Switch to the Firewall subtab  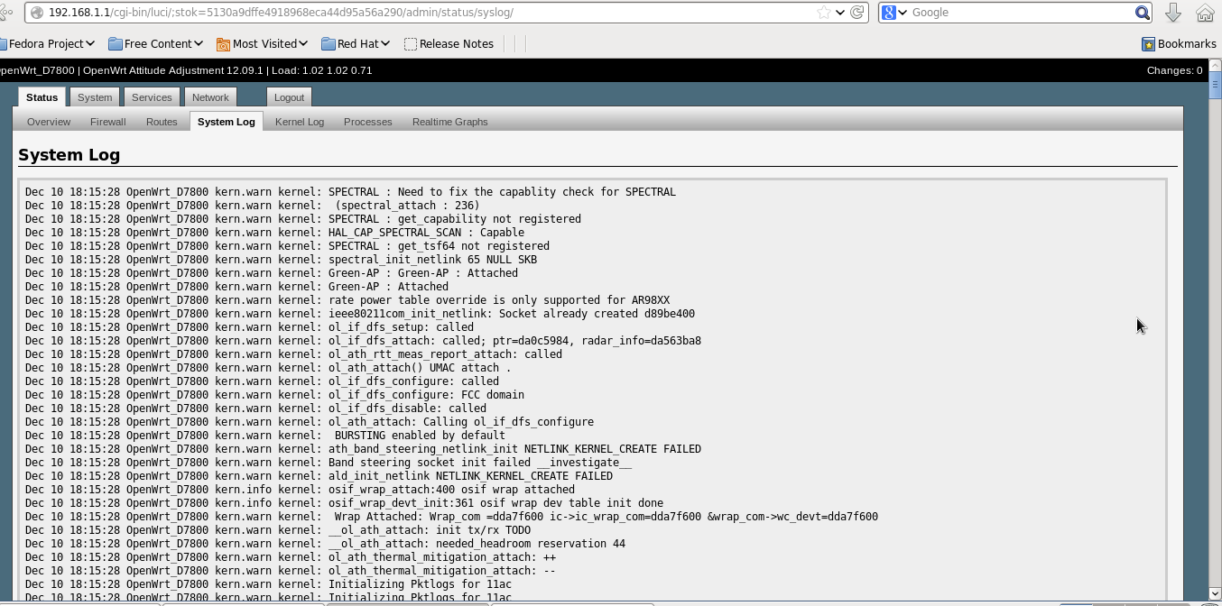point(108,122)
